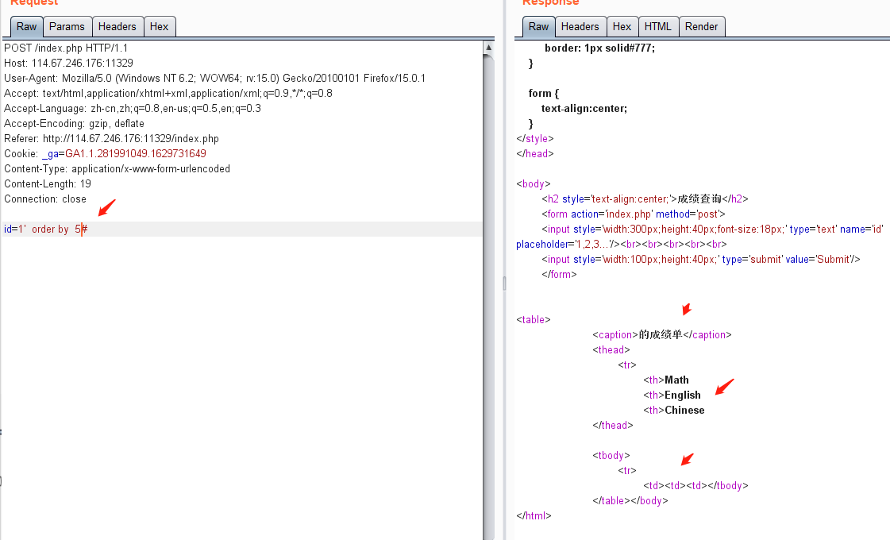Screen dimensions: 890x540
Task: Click the <form action='index.php'> line
Action: click(x=634, y=214)
